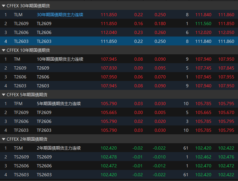The width and height of the screenshot is (238, 181).
Task: Select the TS2603 code cell
Action: pos(21,175)
